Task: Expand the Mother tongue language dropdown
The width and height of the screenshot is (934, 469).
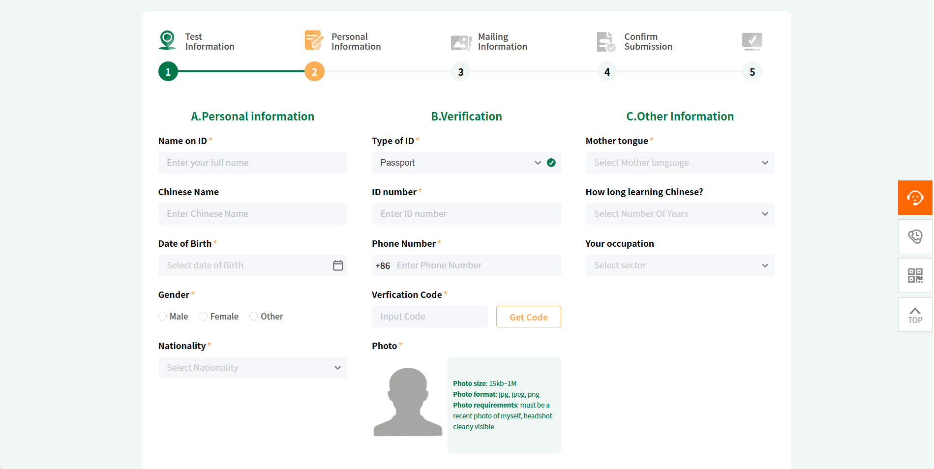Action: 679,163
